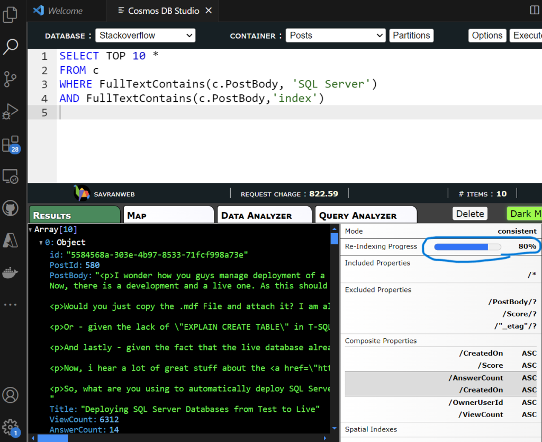
Task: Click the Spatial Indexes heading
Action: coord(371,429)
